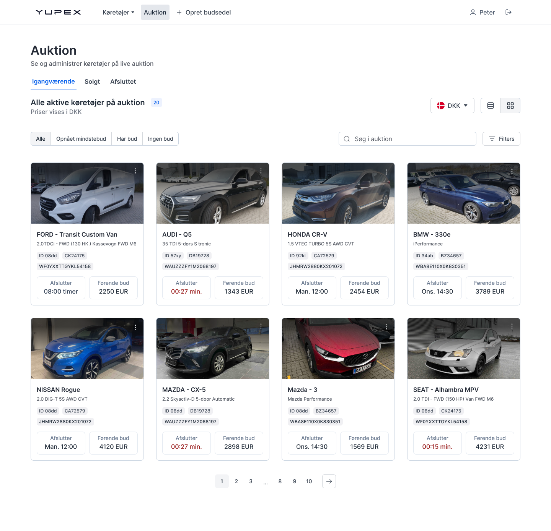
Task: Open three-dot menu on Ford Transit card
Action: point(135,171)
